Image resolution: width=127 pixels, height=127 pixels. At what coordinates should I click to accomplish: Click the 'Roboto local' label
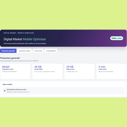70,69
